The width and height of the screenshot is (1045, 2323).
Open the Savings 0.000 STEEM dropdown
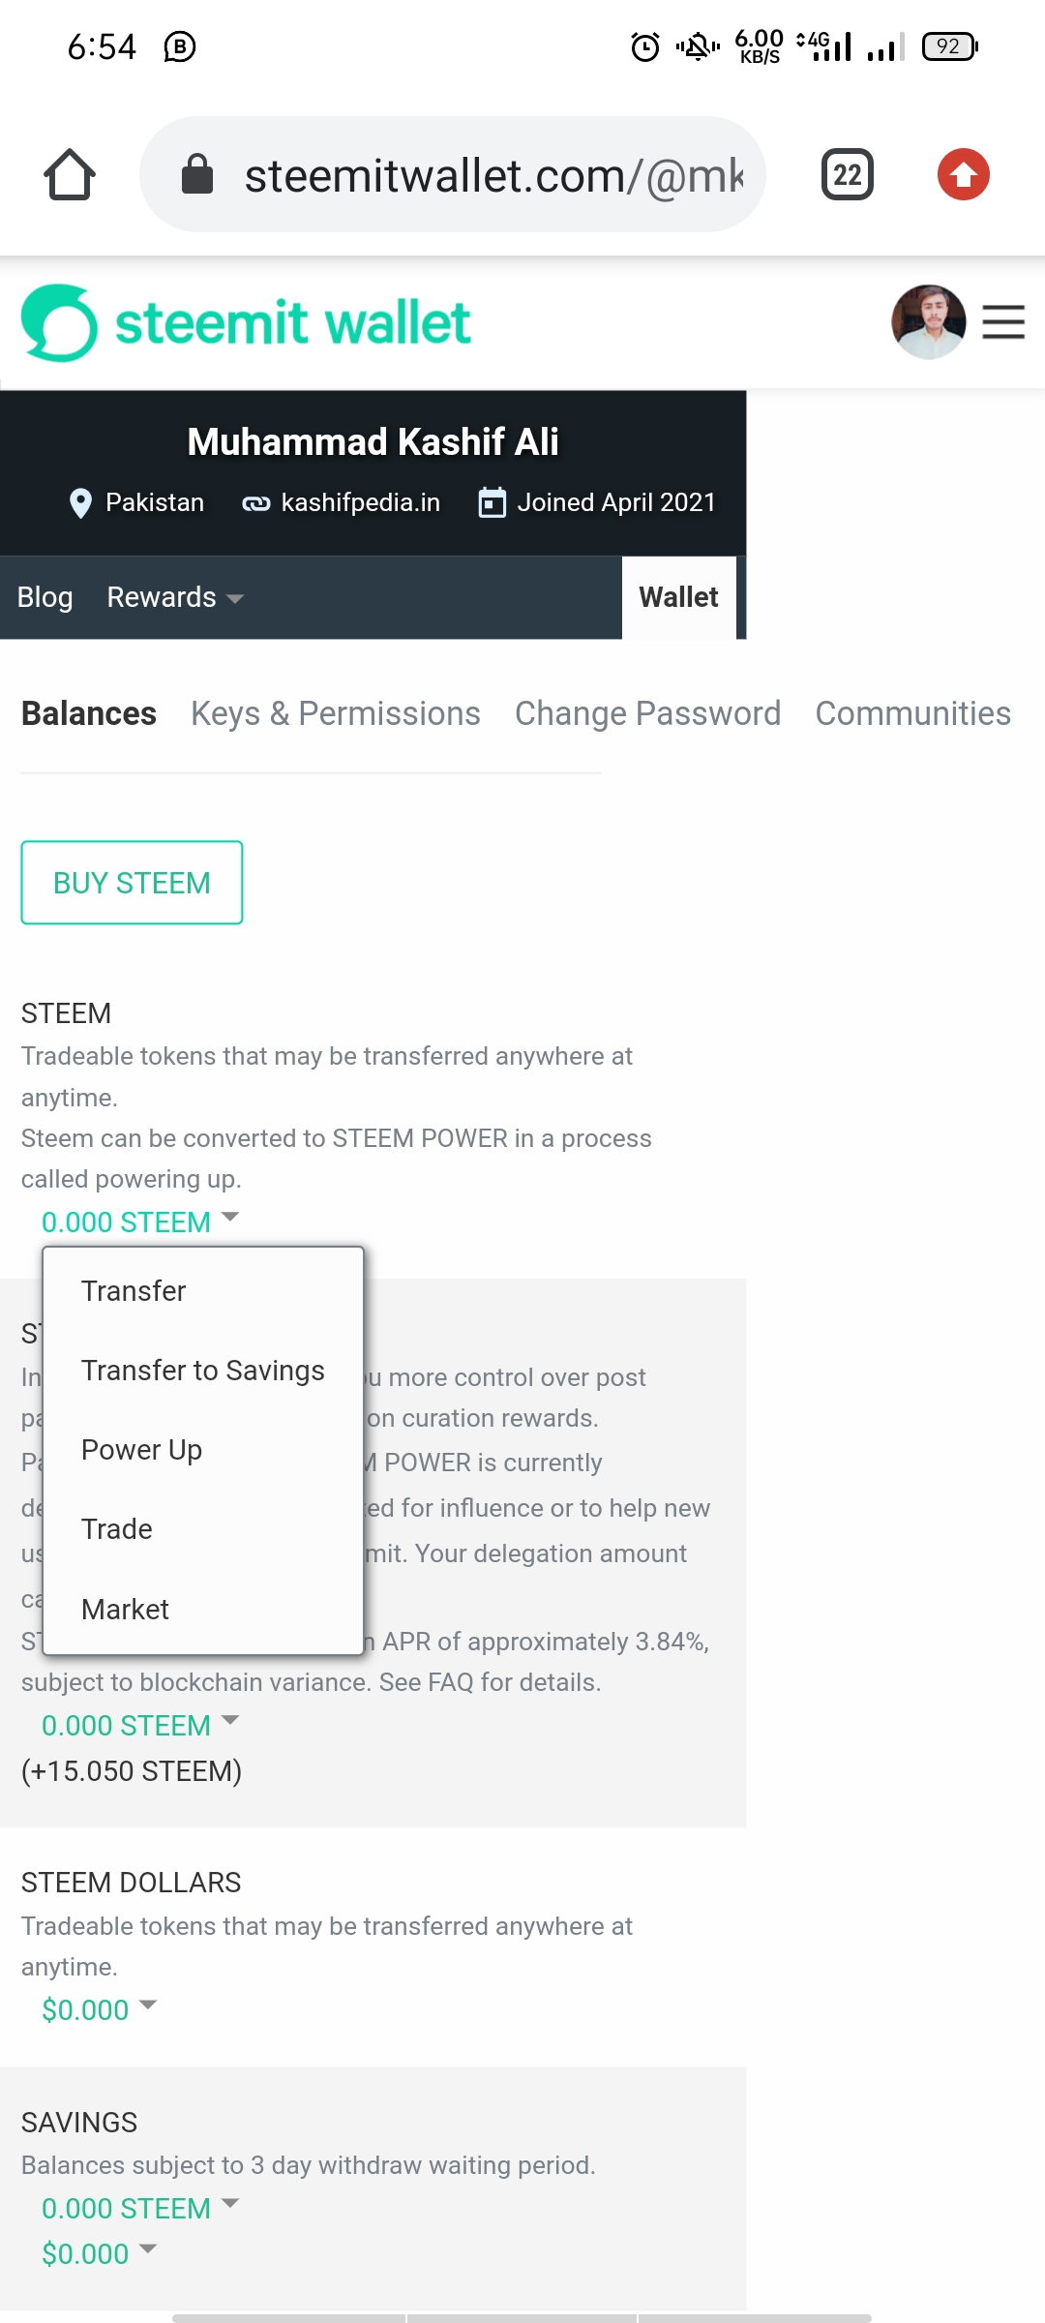[x=138, y=2209]
